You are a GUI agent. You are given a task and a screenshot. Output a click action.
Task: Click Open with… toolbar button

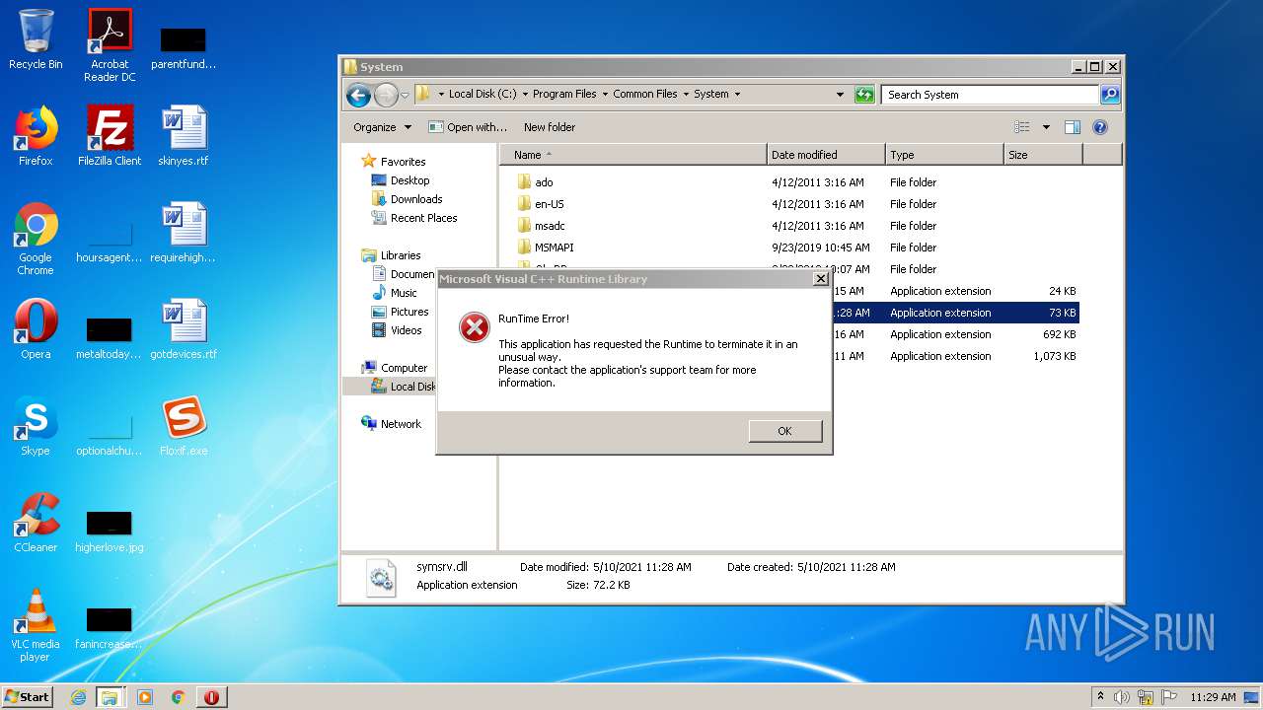tap(468, 127)
